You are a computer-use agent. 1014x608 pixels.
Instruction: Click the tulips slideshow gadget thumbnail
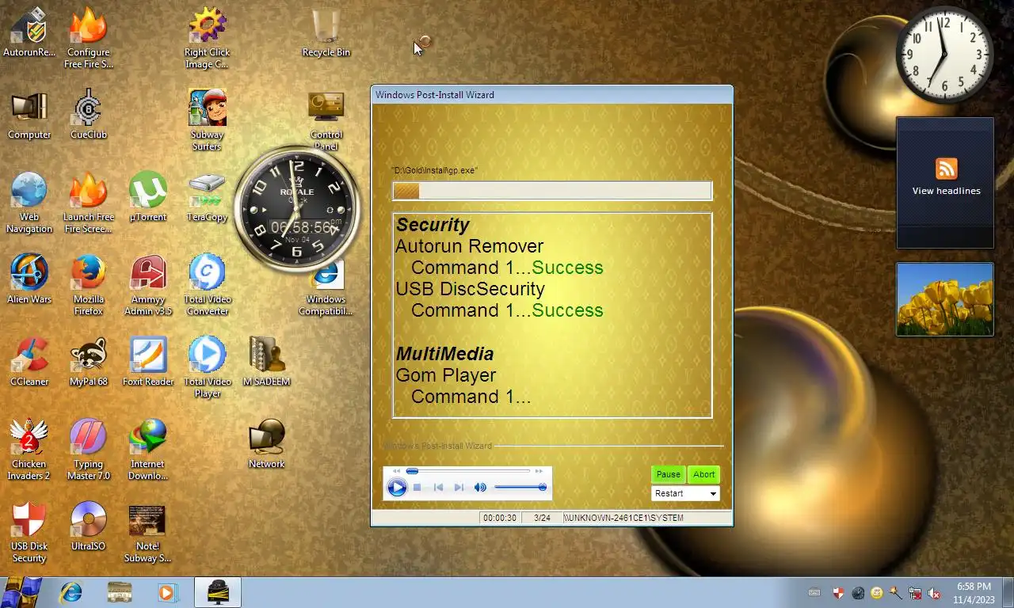point(945,299)
